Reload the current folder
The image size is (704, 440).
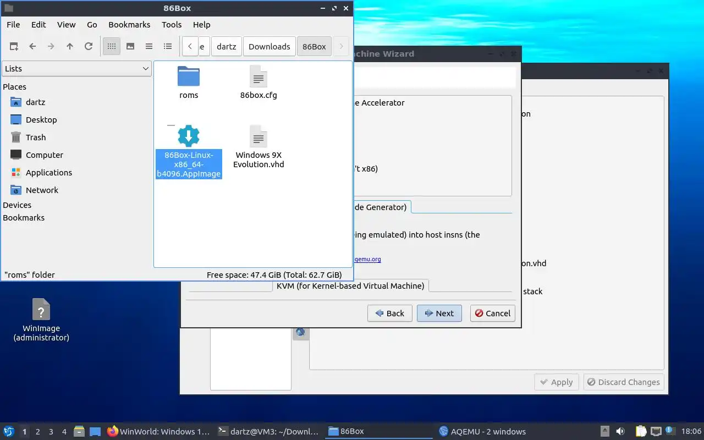click(x=89, y=47)
